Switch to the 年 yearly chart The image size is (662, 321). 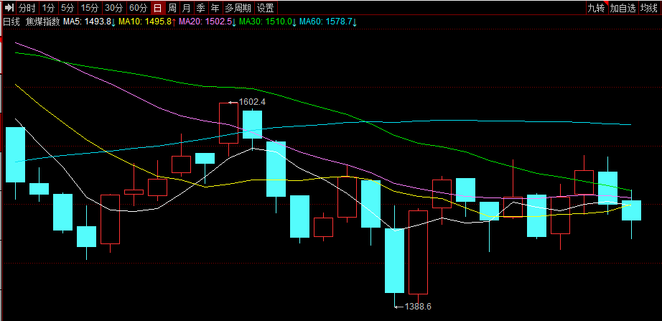[215, 8]
